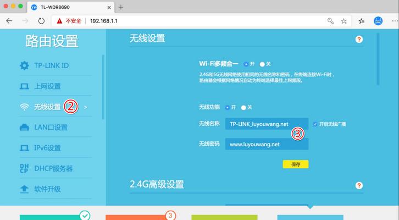Click the password key icon in address bar
The width and height of the screenshot is (399, 220).
point(330,21)
